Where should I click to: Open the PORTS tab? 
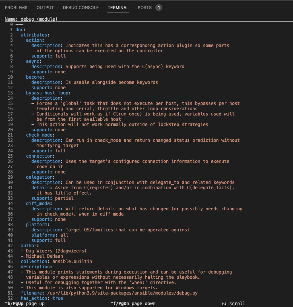click(145, 8)
